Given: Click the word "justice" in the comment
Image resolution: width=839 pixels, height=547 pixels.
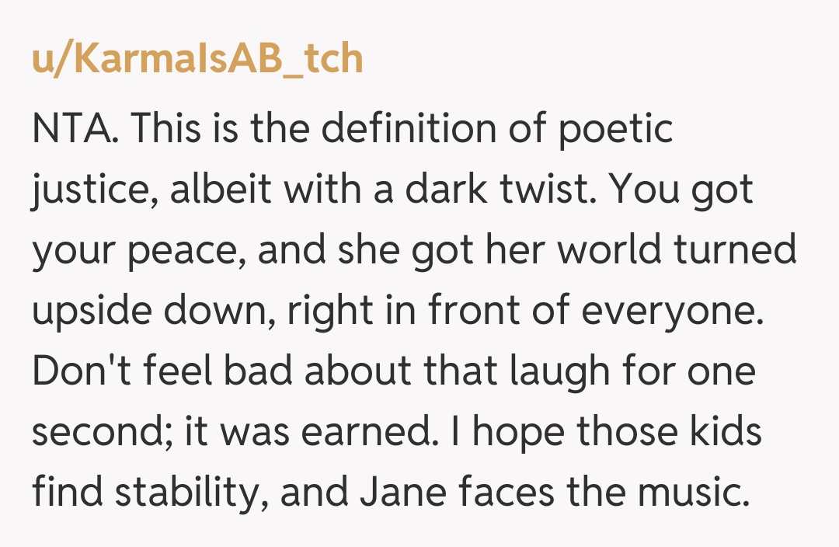Looking at the screenshot, I should tap(85, 190).
